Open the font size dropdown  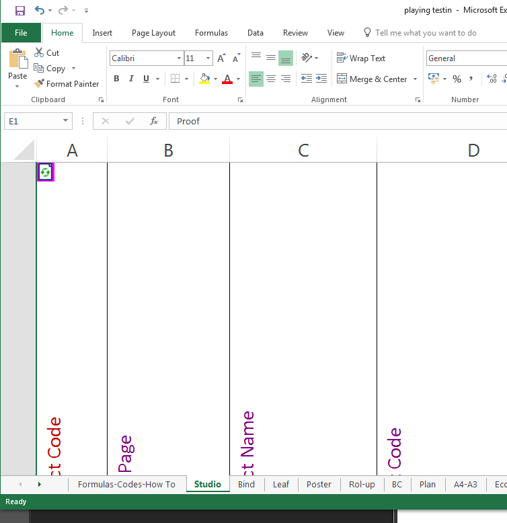208,58
